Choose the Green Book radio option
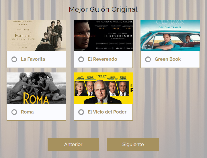The height and width of the screenshot is (158, 207). click(148, 59)
